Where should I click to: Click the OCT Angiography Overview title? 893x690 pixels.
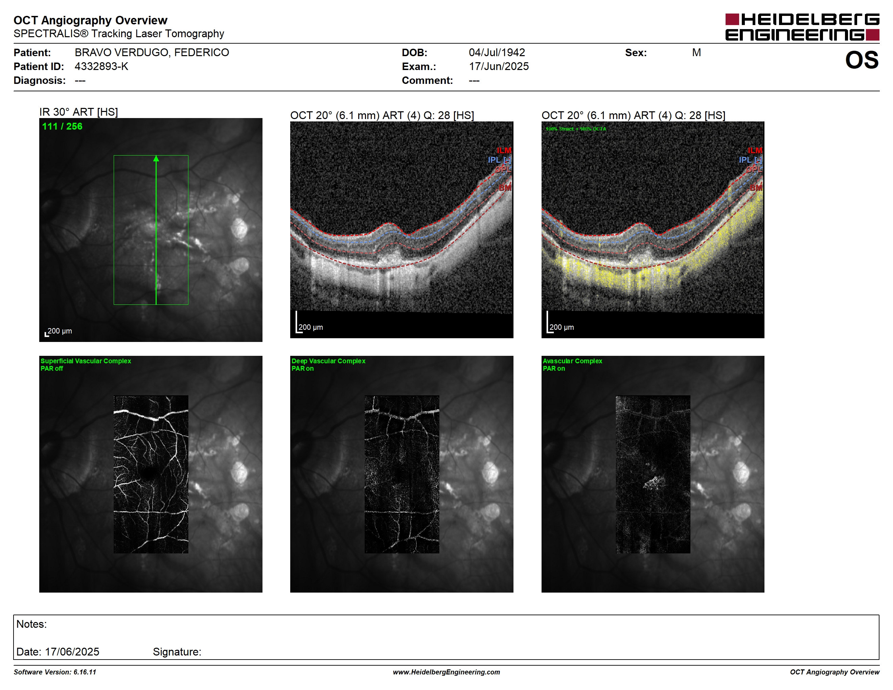[x=90, y=20]
